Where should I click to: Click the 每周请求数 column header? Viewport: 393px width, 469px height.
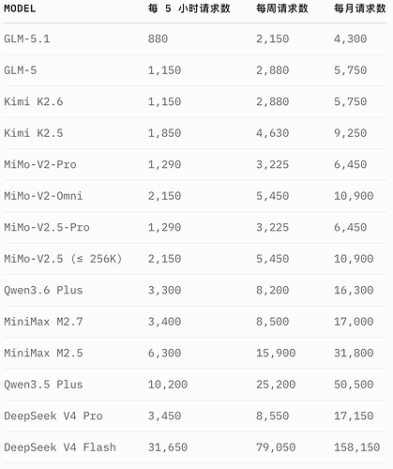pos(282,8)
